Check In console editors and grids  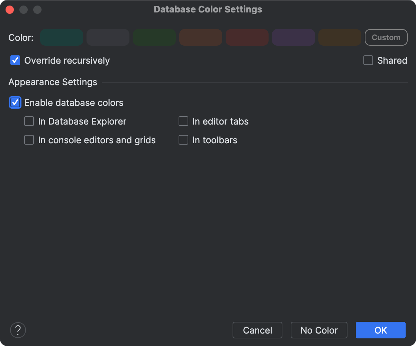coord(29,140)
